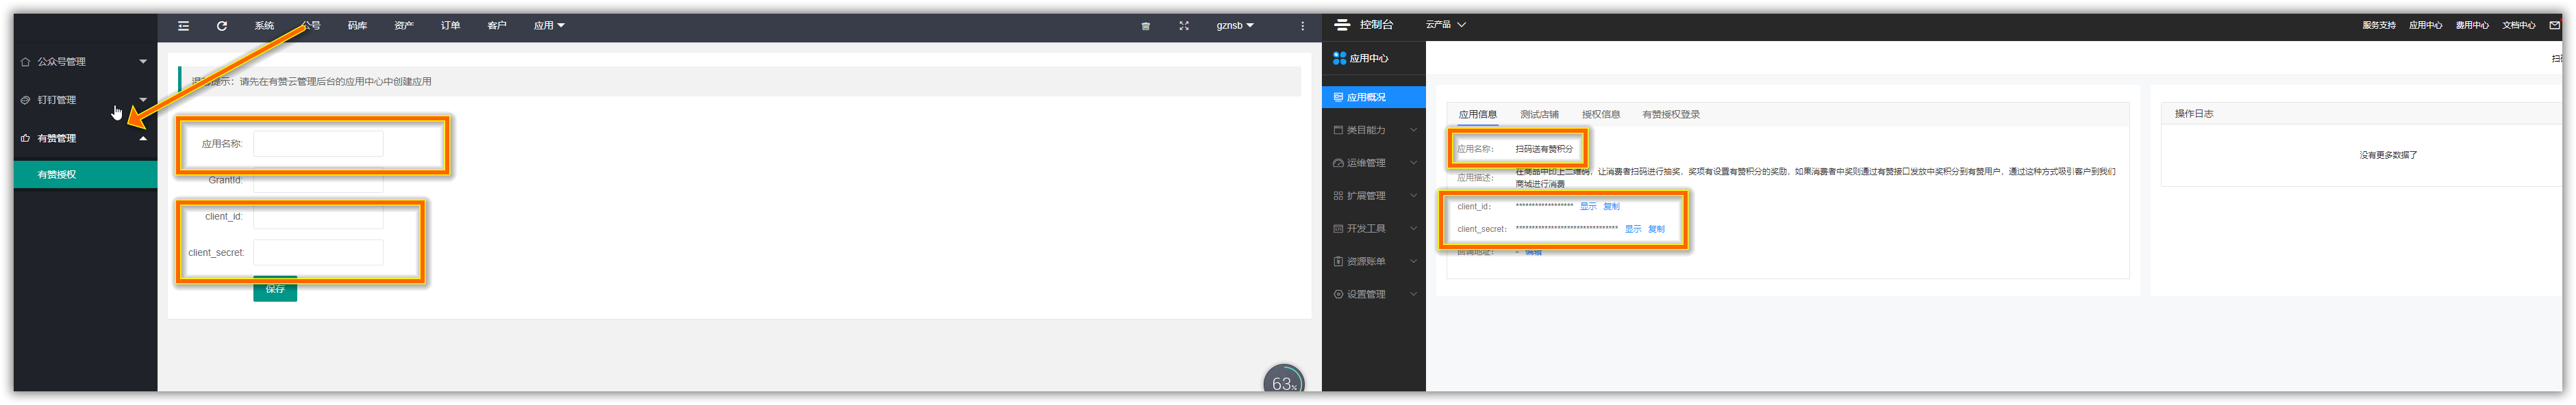2576x405 pixels.
Task: Toggle fullscreen with the expand icon
Action: pyautogui.click(x=1184, y=26)
